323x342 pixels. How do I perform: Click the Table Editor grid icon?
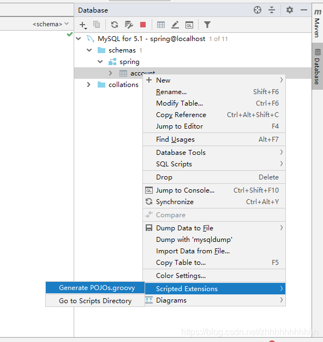(161, 25)
